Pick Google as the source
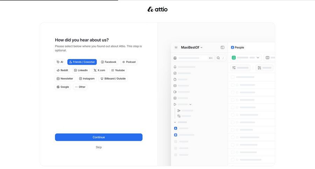The image size is (315, 169). tap(63, 87)
